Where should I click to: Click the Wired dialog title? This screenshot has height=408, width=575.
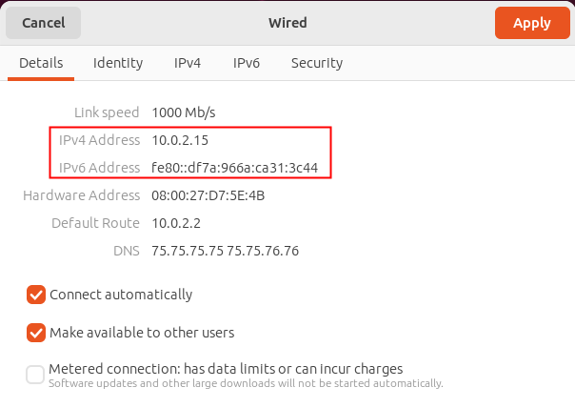(x=287, y=23)
